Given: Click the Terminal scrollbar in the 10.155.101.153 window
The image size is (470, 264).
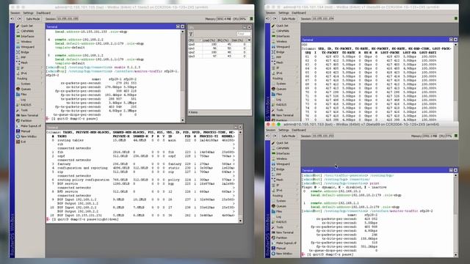Looking at the screenshot, I should click(456, 215).
